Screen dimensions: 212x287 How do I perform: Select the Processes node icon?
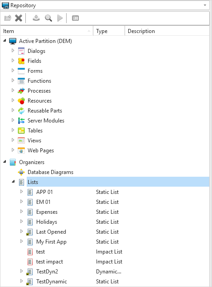21,91
